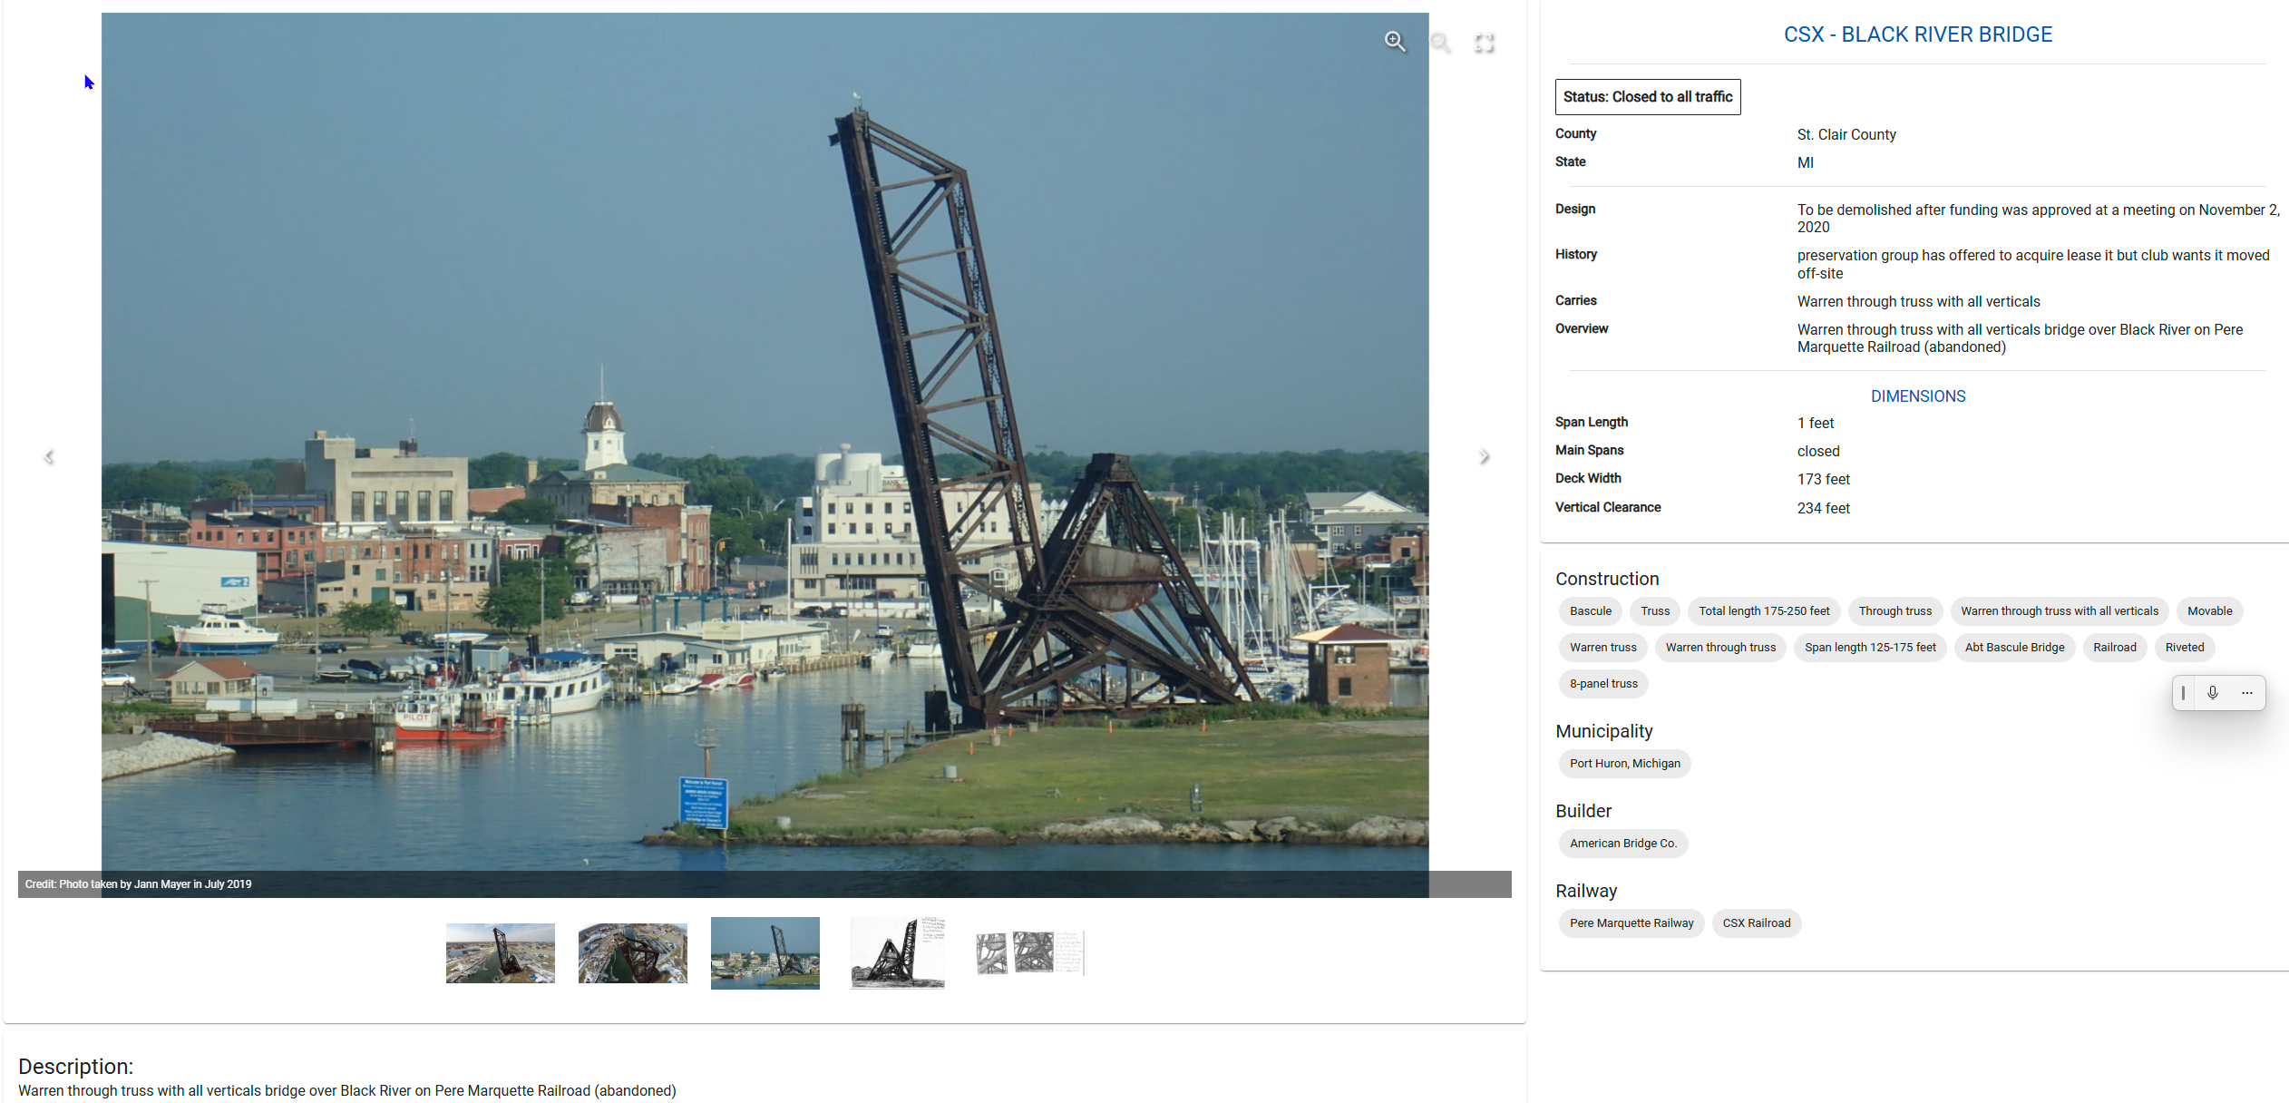Choose the CSX Railroad railway tag
The width and height of the screenshot is (2289, 1103).
pyautogui.click(x=1756, y=922)
